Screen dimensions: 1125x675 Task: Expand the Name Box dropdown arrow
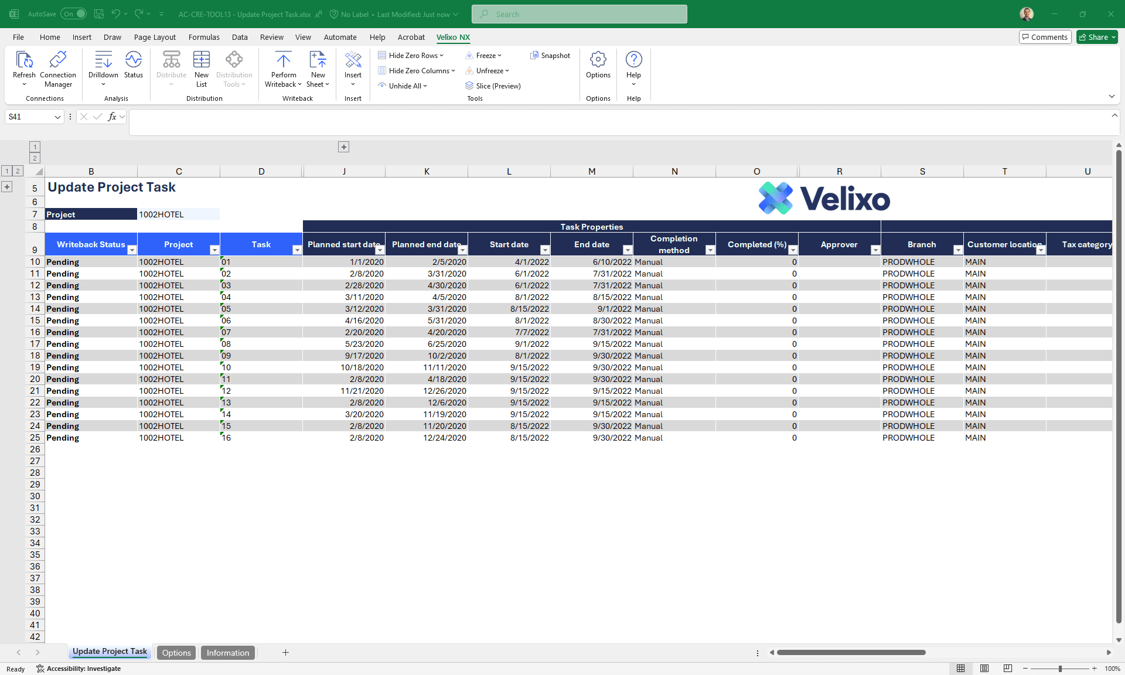[x=57, y=117]
